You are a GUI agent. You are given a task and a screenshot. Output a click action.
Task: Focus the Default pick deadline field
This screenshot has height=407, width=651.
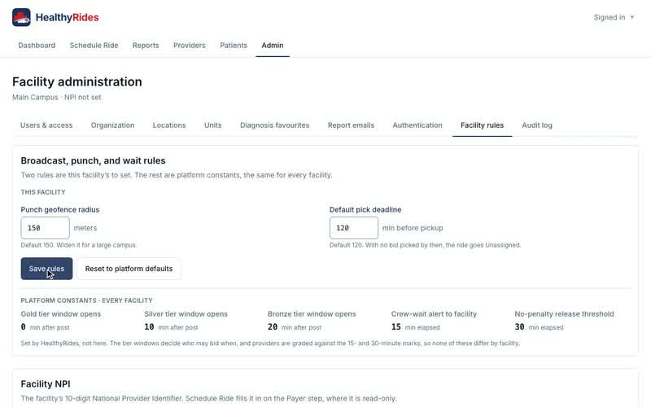[354, 228]
